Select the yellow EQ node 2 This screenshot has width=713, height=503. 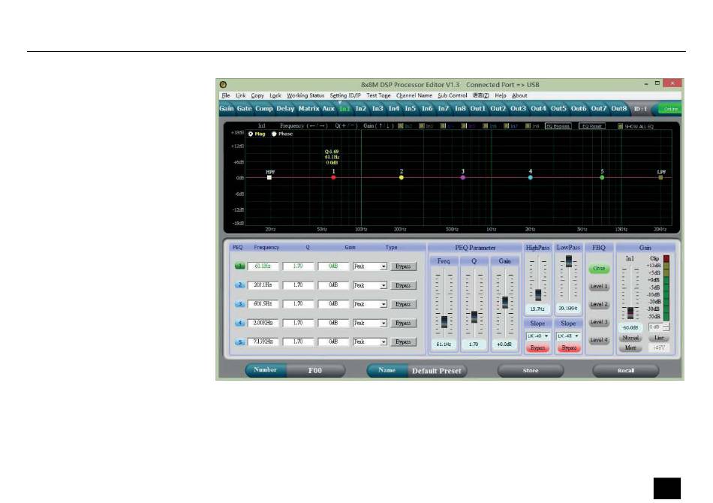pyautogui.click(x=401, y=177)
